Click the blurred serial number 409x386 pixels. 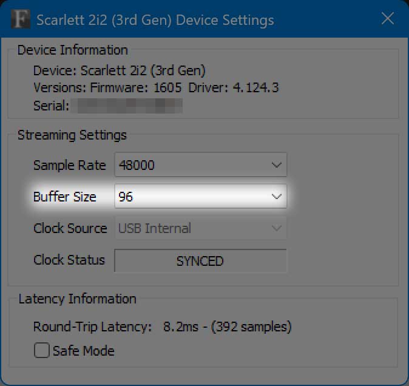coord(127,106)
